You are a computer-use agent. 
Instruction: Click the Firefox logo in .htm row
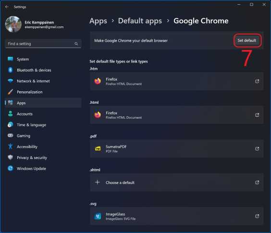click(98, 81)
